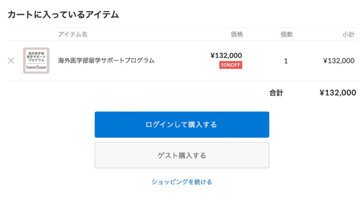Click the カートに入っているアイテム heading
Image resolution: width=364 pixels, height=200 pixels.
[x=63, y=15]
